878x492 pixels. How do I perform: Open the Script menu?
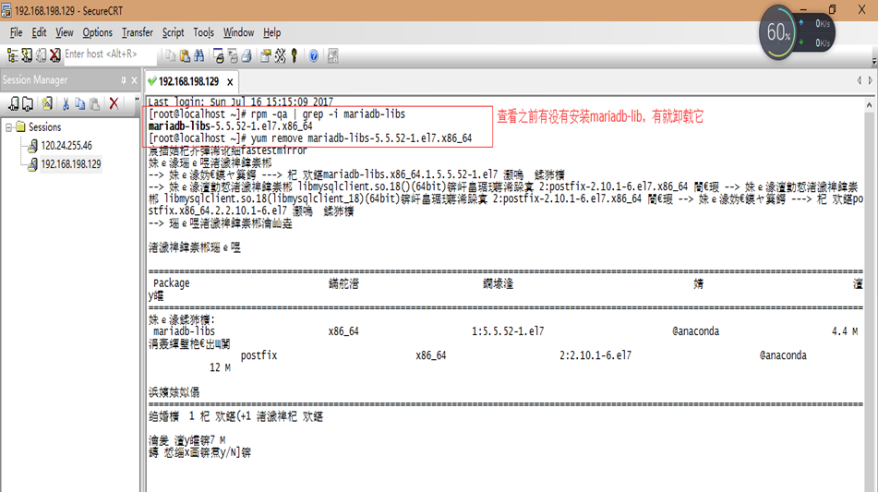[173, 32]
